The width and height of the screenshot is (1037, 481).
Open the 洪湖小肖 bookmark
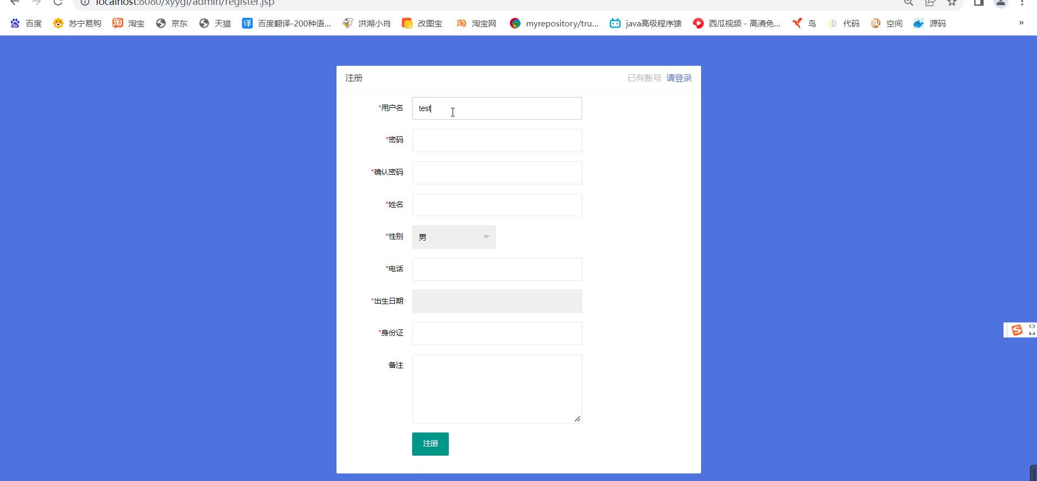(x=367, y=23)
